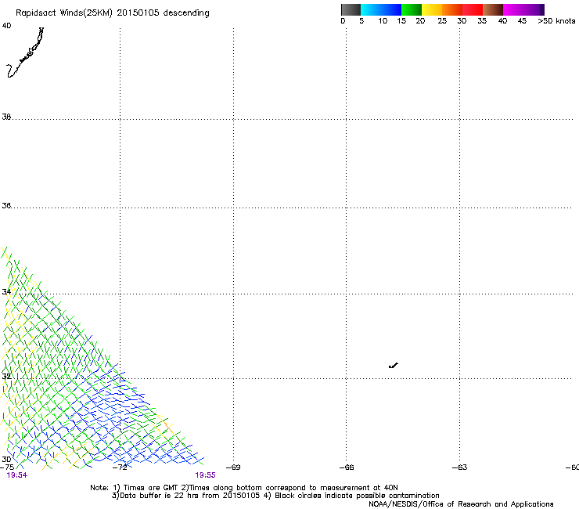Click the purple 19:54 timestamp
Viewport: 579px width, 509px height.
[17, 475]
